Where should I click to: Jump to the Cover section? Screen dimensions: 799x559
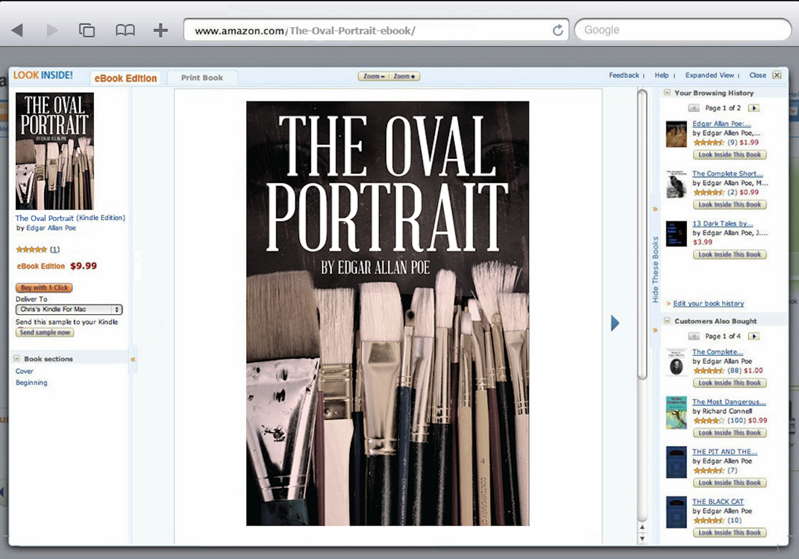coord(24,371)
